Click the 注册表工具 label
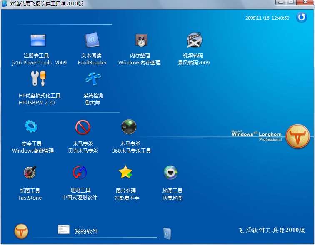This screenshot has height=245, width=315. tap(36, 56)
